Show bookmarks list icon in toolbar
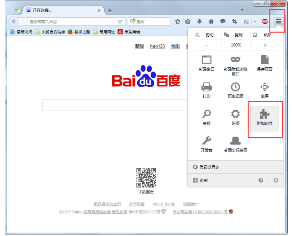 coord(188,22)
